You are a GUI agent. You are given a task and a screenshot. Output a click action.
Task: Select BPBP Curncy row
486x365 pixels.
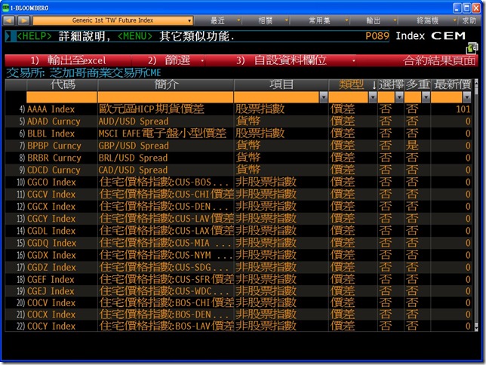pos(238,146)
